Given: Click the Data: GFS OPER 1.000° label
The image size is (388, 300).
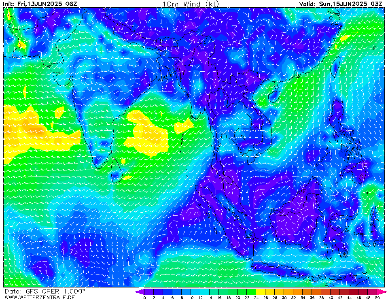Looking at the screenshot, I should tap(45, 291).
